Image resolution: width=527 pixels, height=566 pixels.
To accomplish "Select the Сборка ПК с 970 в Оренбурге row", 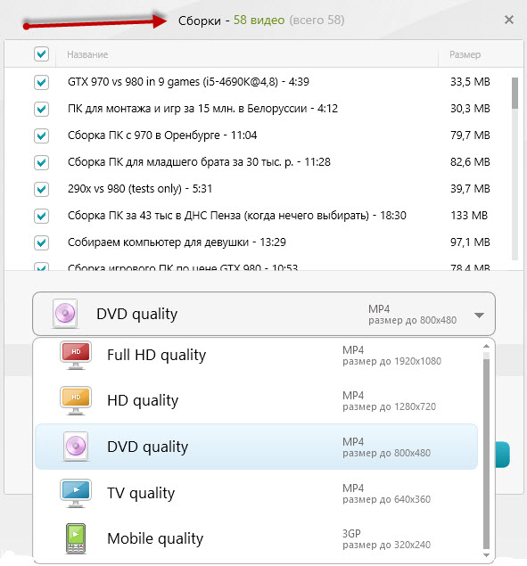I will (259, 135).
